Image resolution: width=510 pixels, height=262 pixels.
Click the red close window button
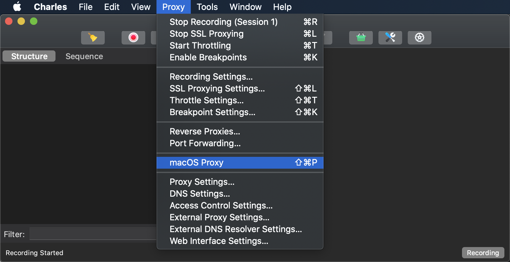(x=9, y=21)
